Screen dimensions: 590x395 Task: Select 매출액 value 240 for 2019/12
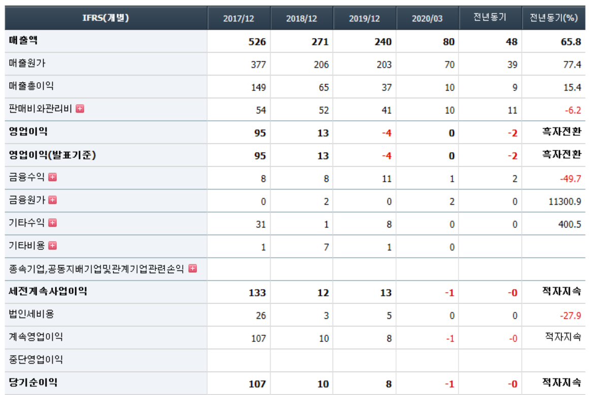pos(383,42)
